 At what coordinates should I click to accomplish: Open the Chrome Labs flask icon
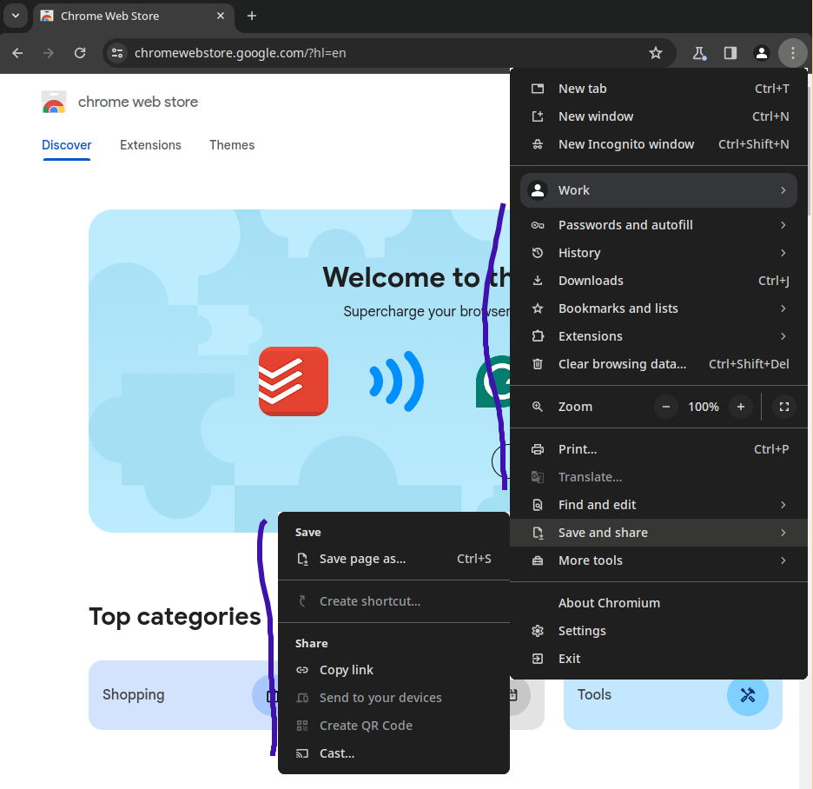[699, 53]
